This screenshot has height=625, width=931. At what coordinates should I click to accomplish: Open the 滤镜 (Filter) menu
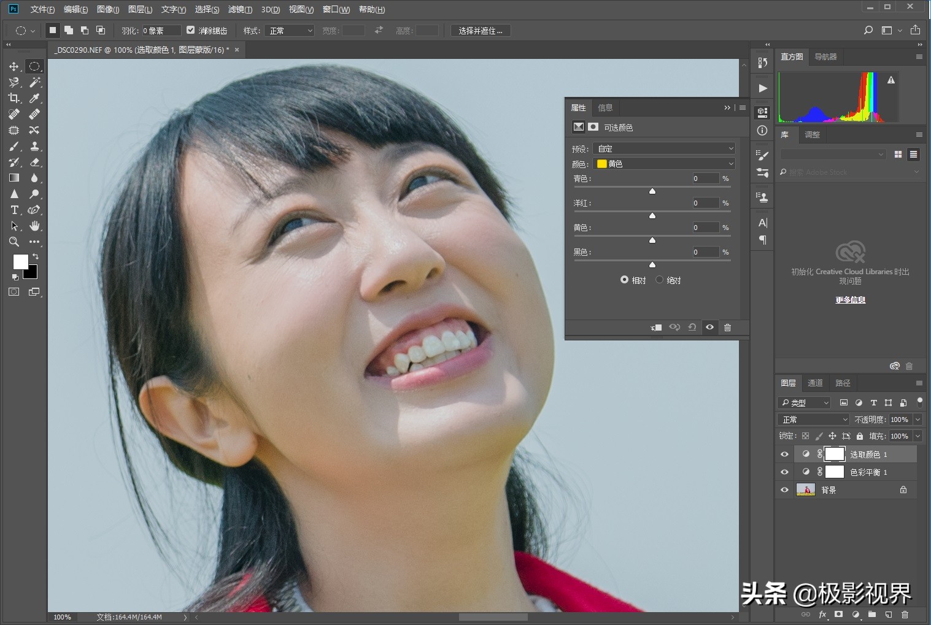click(x=239, y=9)
